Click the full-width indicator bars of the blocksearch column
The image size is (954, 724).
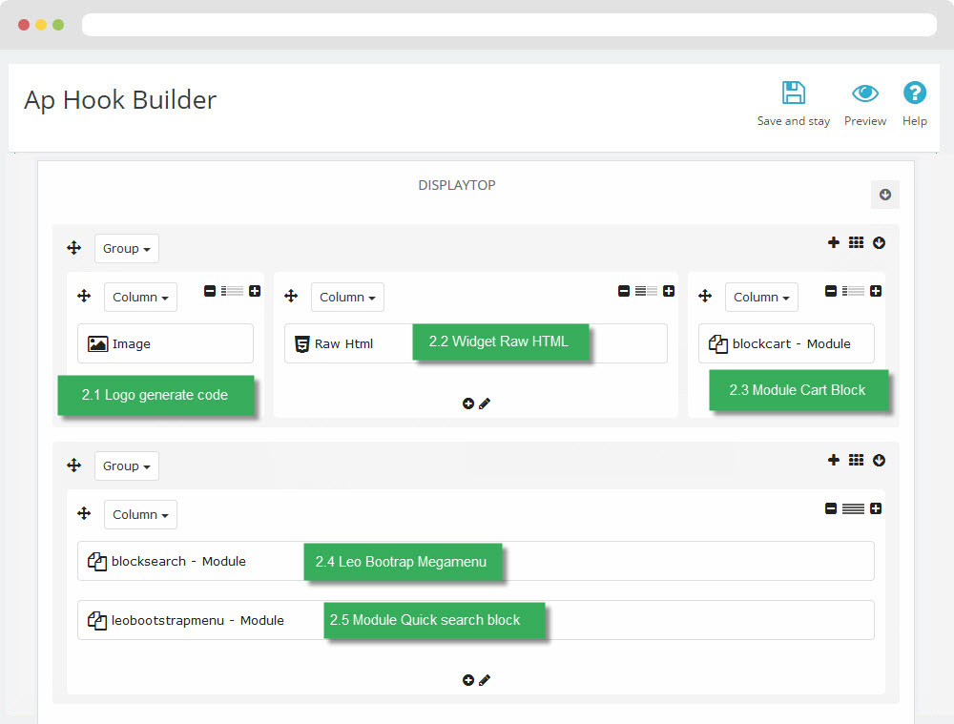click(853, 508)
